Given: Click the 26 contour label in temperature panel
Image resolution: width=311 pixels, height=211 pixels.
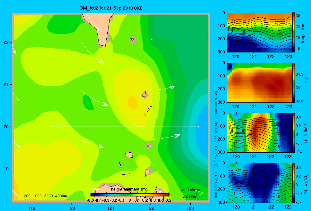Looking at the screenshot, I should tap(278, 23).
